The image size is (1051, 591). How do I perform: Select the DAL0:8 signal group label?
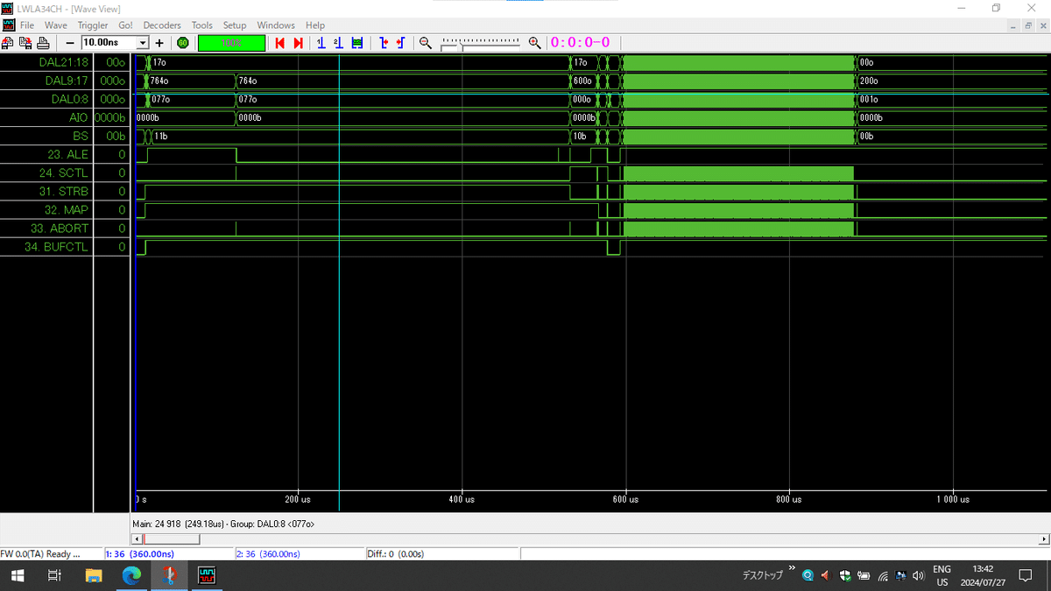(68, 99)
